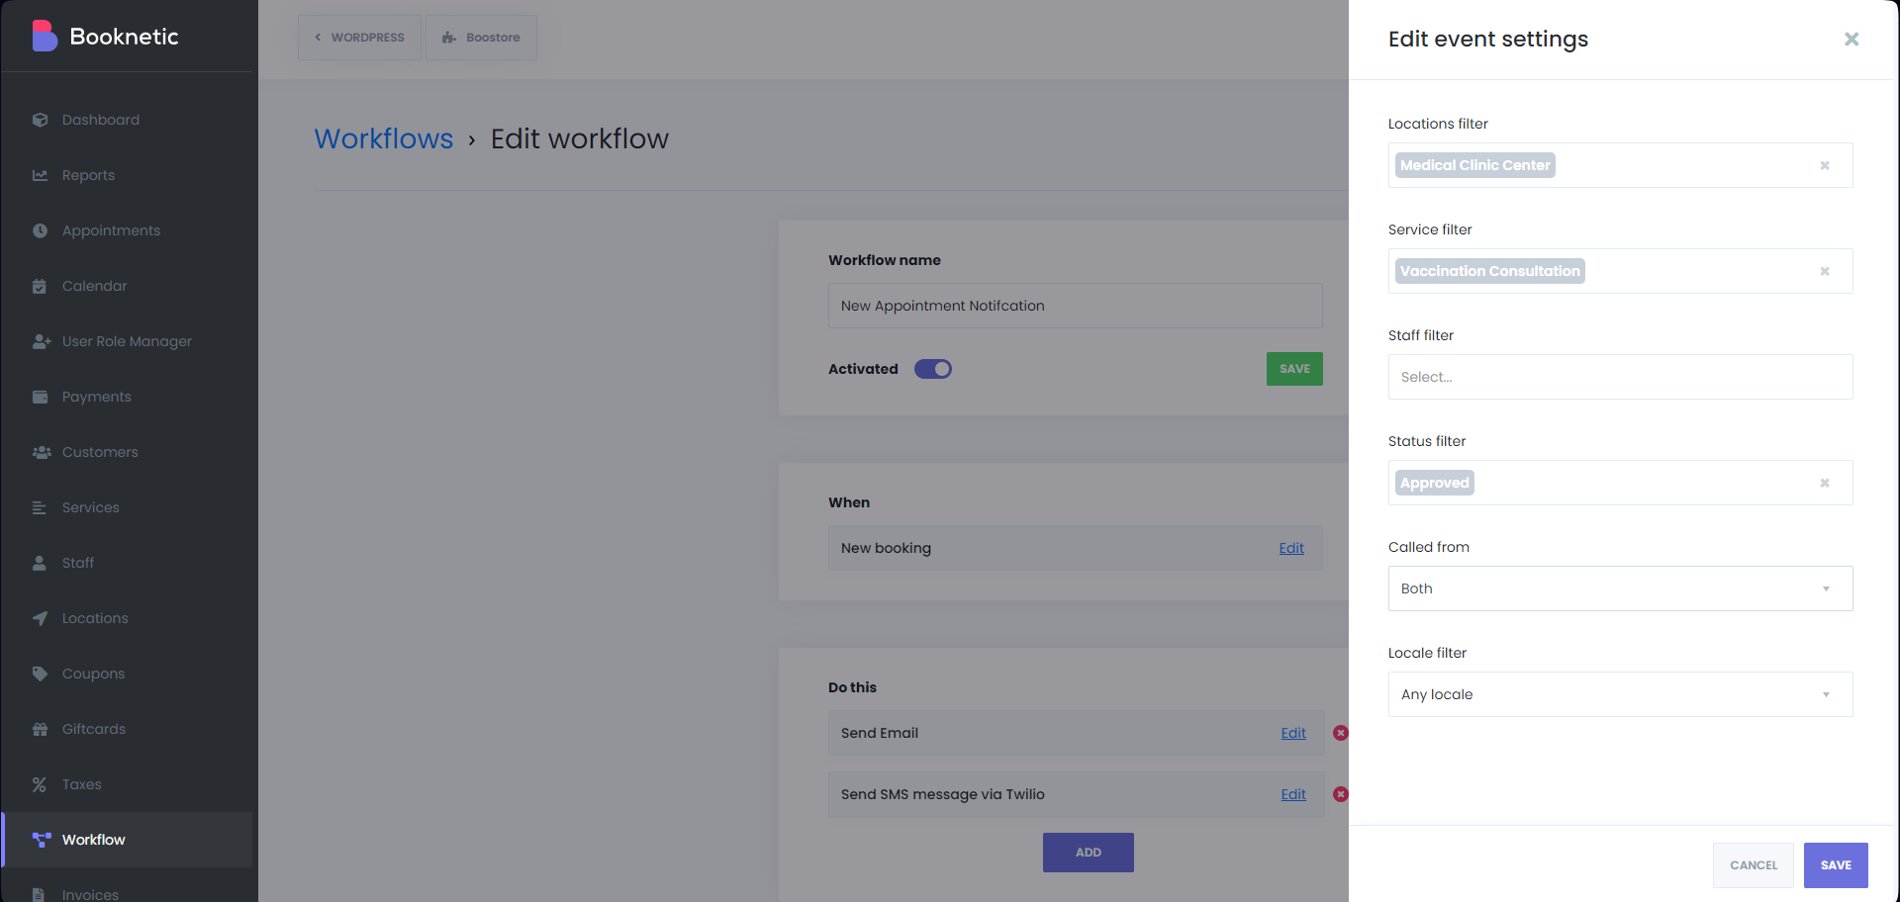This screenshot has height=902, width=1900.
Task: Click the Appointments clock icon
Action: (40, 230)
